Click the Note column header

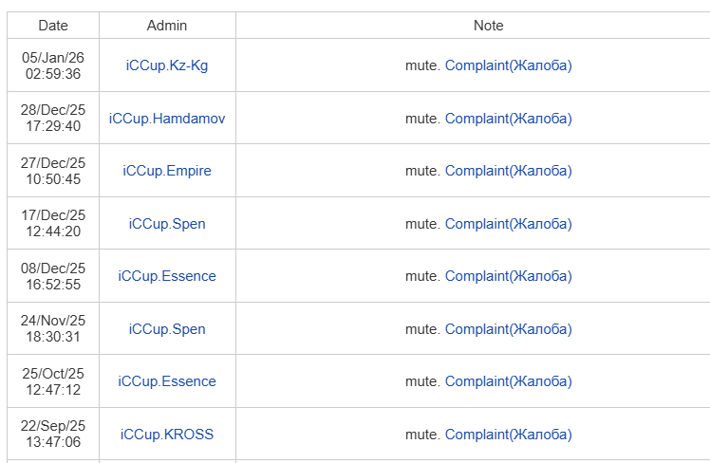click(x=488, y=26)
